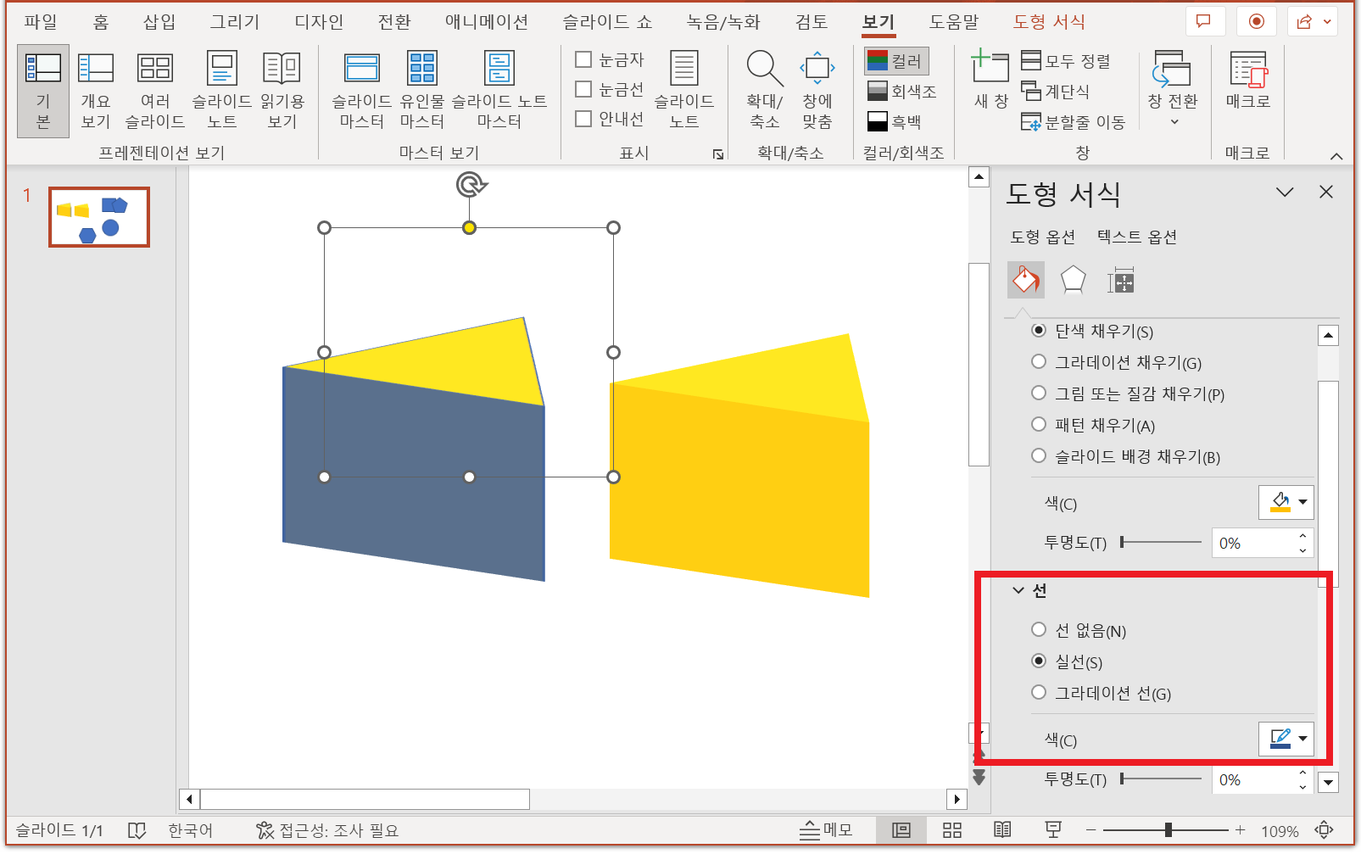1361x854 pixels.
Task: Select 선 없음 no line
Action: point(1039,630)
